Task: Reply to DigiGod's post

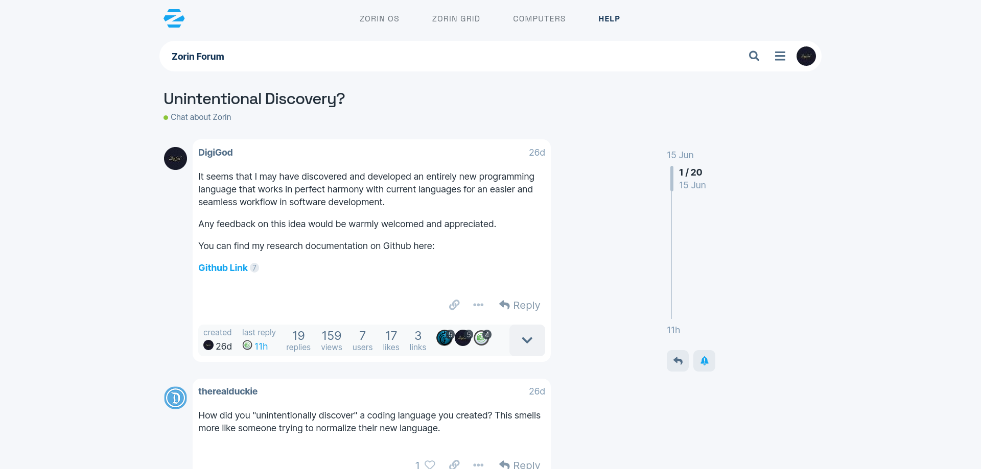Action: [x=520, y=305]
